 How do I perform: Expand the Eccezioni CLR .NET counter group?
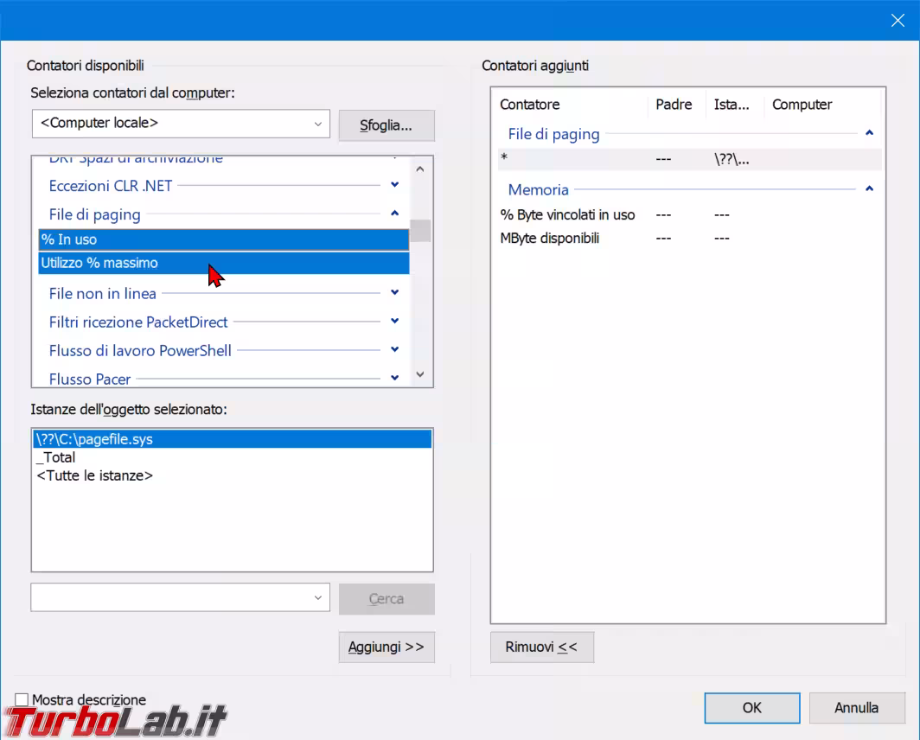click(394, 185)
